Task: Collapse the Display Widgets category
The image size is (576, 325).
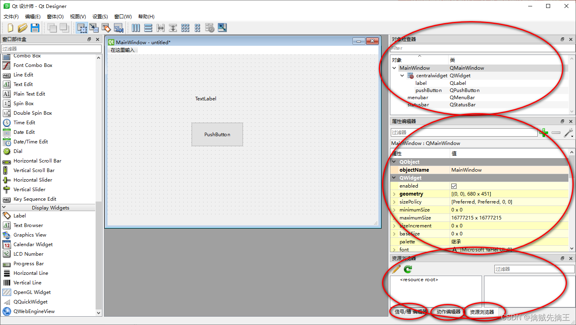Action: click(x=4, y=208)
